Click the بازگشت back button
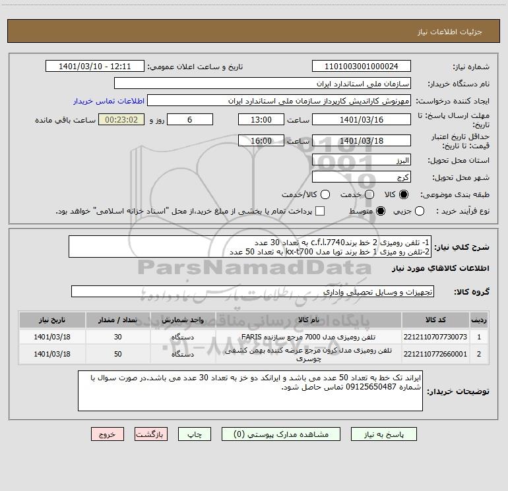The width and height of the screenshot is (508, 491). (151, 434)
